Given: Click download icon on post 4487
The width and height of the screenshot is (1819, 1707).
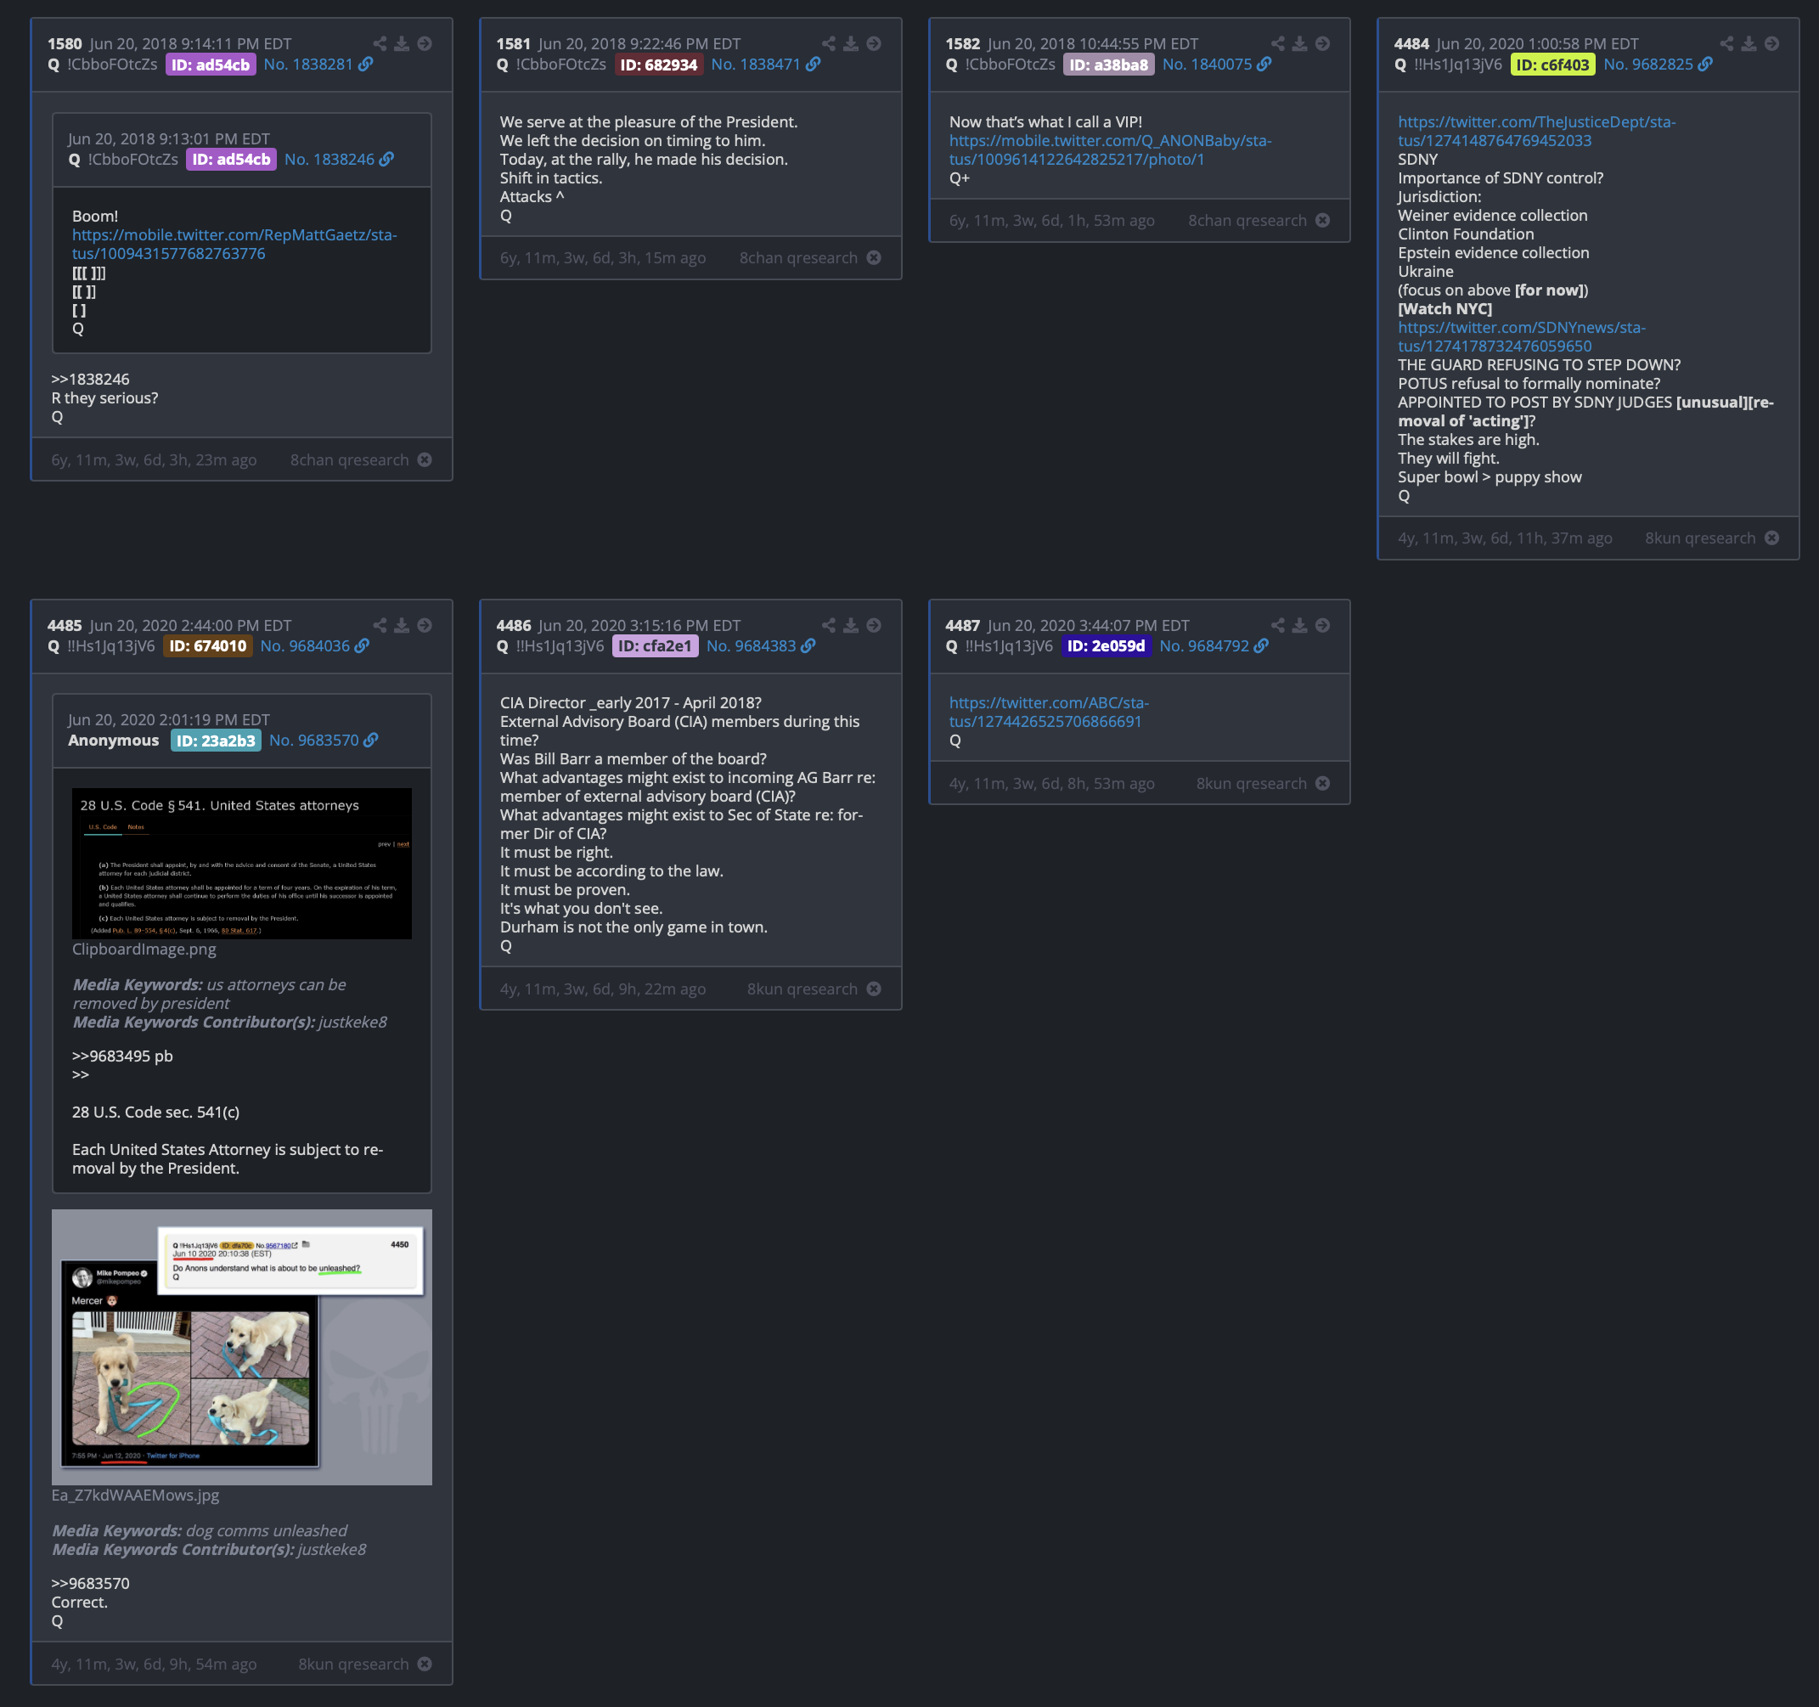Looking at the screenshot, I should [x=1300, y=625].
